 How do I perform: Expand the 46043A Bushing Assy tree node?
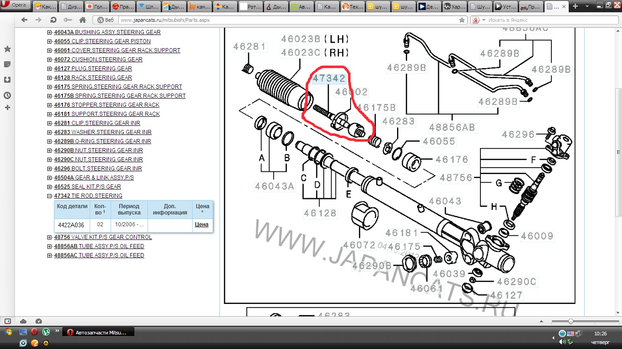[50, 32]
